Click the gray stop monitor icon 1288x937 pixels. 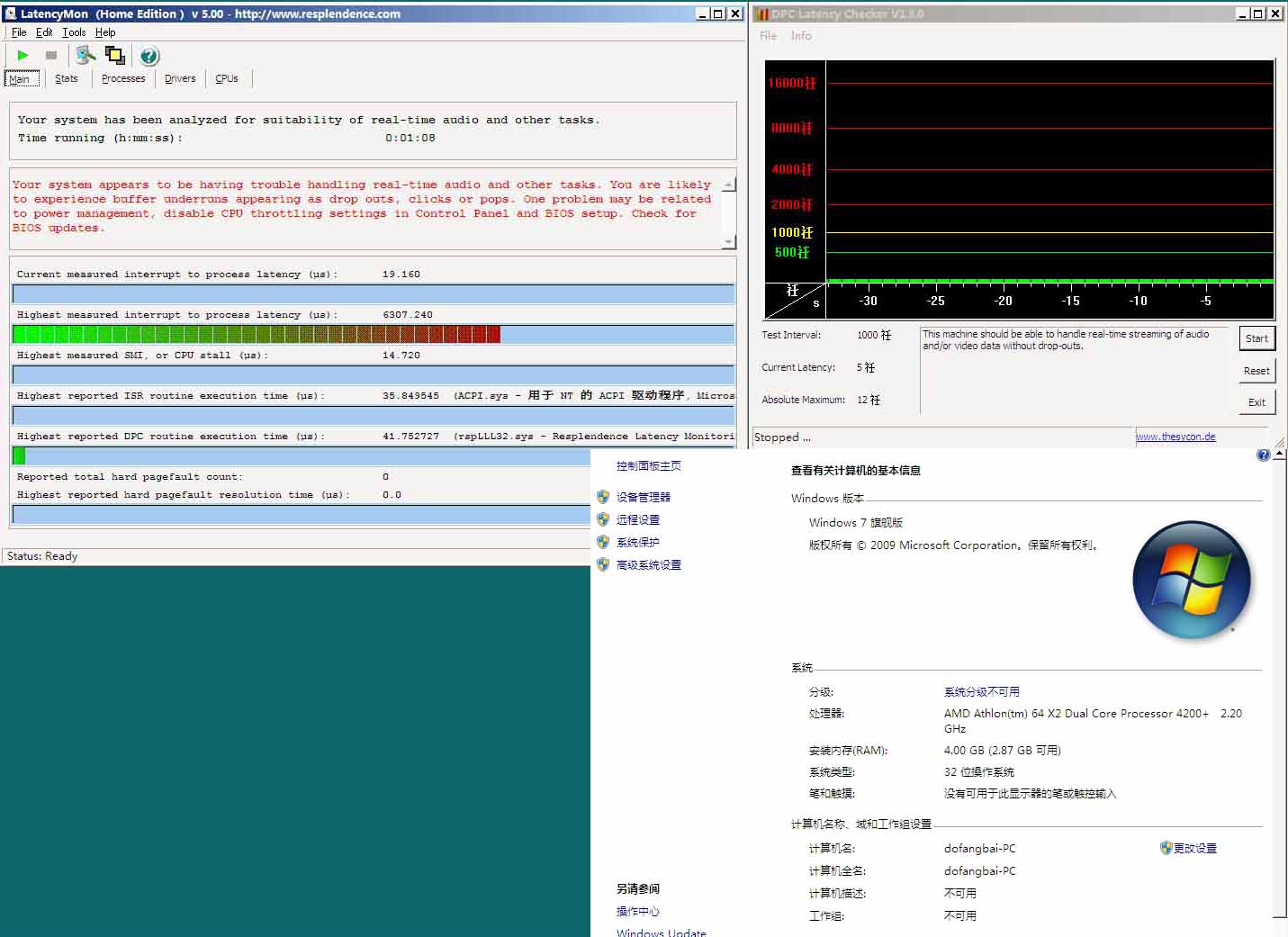51,56
